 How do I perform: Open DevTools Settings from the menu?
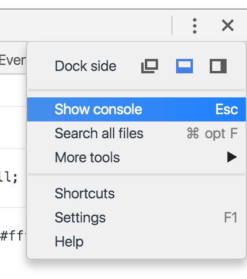136,218
